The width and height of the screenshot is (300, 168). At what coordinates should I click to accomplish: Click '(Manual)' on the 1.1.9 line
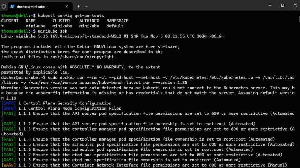pos(277,165)
